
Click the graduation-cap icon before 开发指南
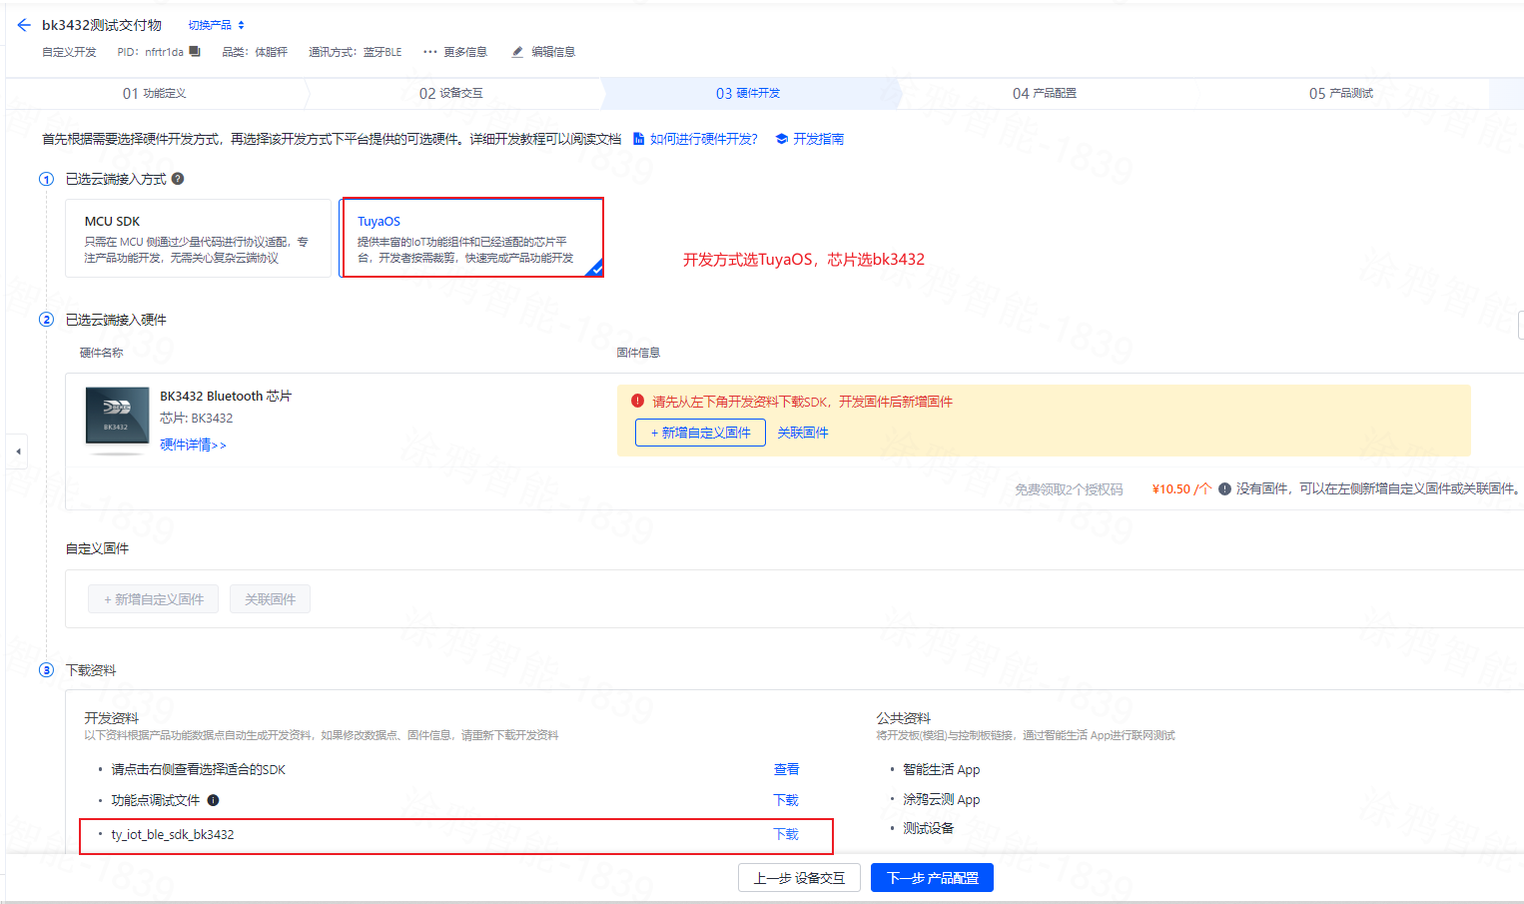[782, 139]
